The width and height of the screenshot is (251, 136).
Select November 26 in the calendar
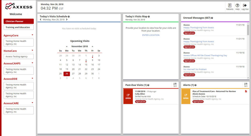67,74
